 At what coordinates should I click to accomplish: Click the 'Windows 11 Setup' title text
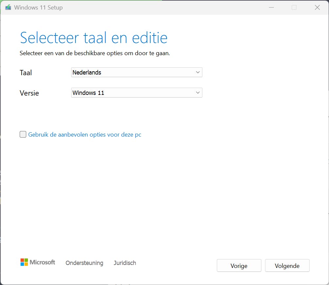coord(38,8)
